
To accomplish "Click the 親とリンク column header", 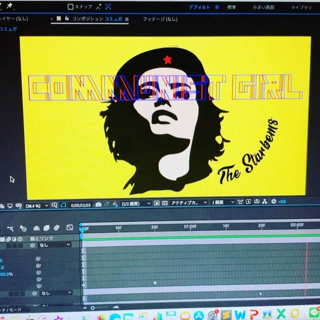I will (42, 238).
